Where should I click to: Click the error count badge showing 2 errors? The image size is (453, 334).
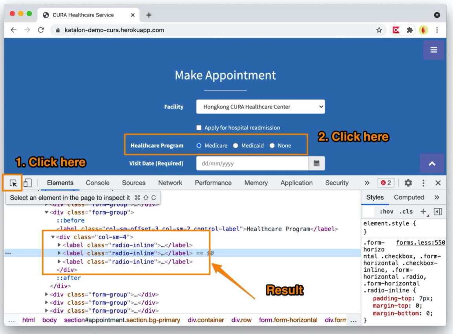(388, 183)
